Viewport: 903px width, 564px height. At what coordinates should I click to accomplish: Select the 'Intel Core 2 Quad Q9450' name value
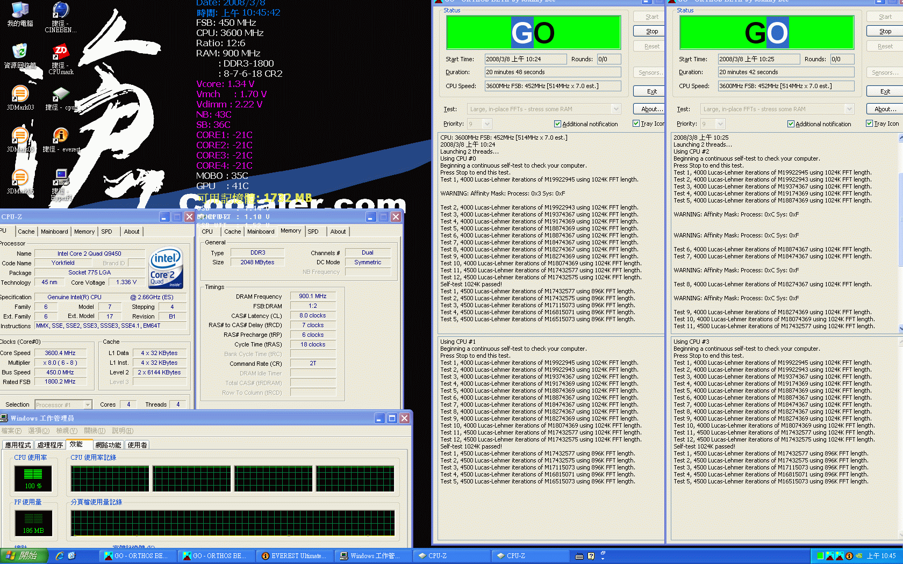point(90,254)
